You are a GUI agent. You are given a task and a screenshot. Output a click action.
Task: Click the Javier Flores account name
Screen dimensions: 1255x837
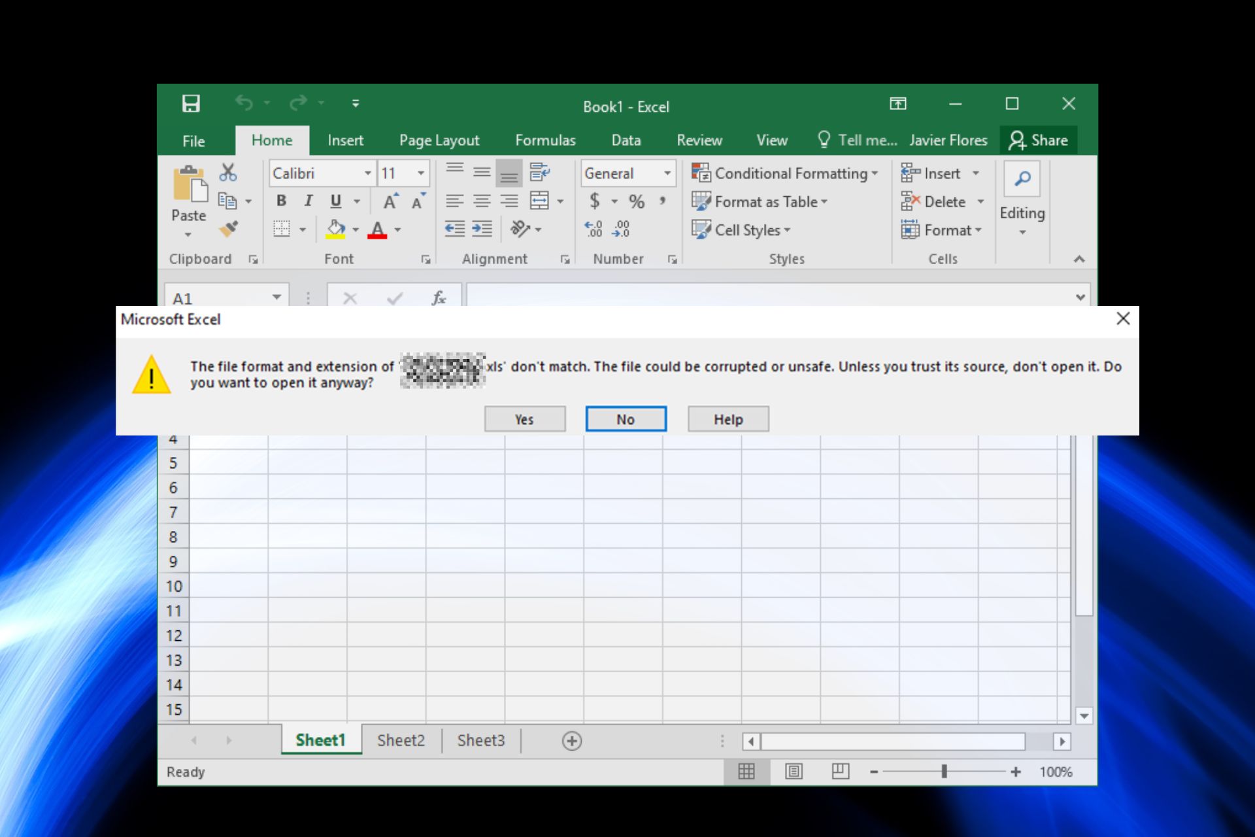pos(948,141)
